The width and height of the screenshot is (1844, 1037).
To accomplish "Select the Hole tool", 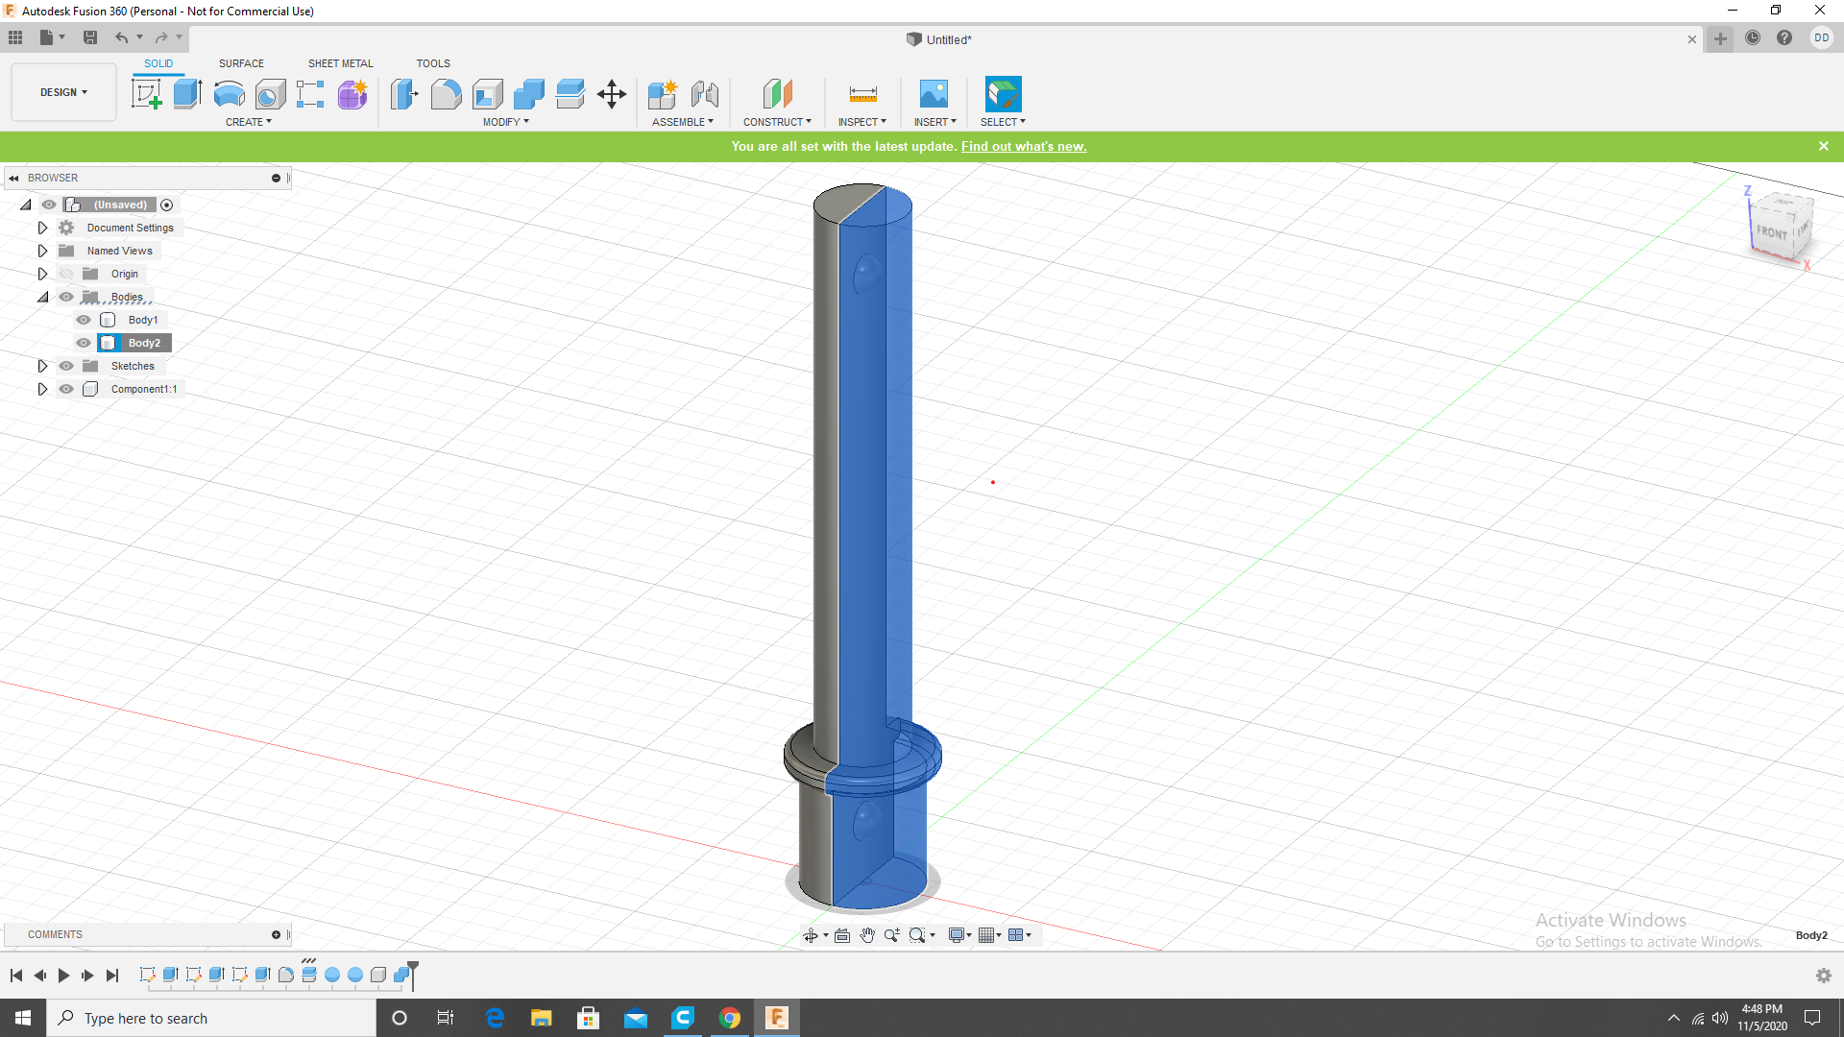I will [x=270, y=94].
